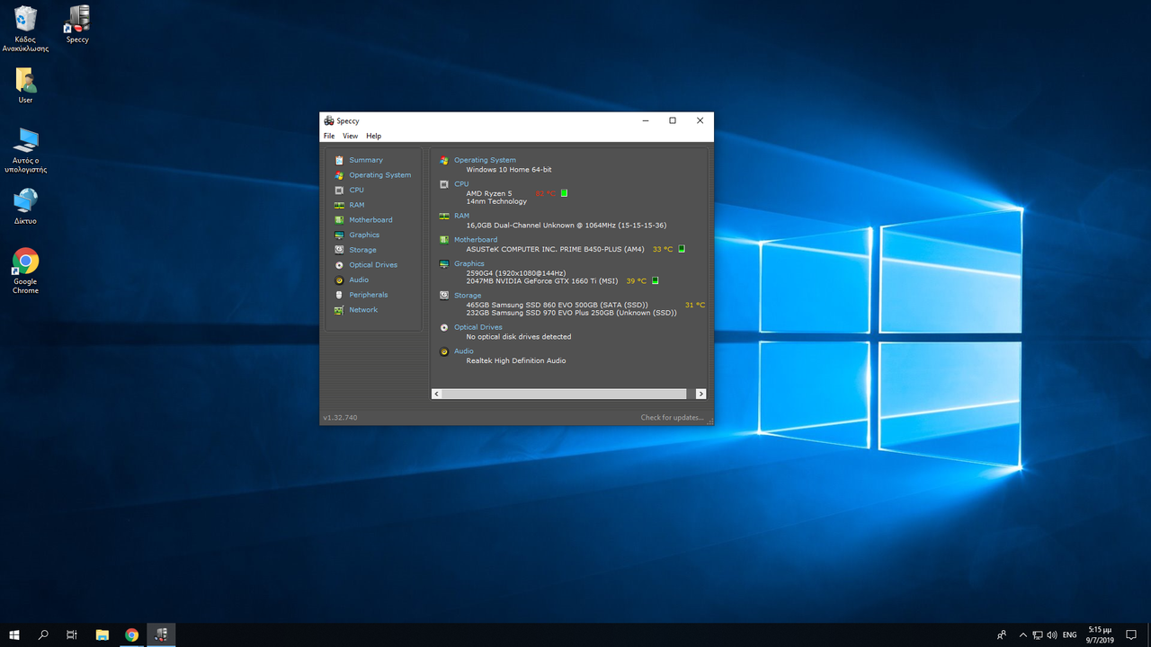The width and height of the screenshot is (1151, 647).
Task: Click Realtek High Definition Audio text
Action: click(515, 361)
